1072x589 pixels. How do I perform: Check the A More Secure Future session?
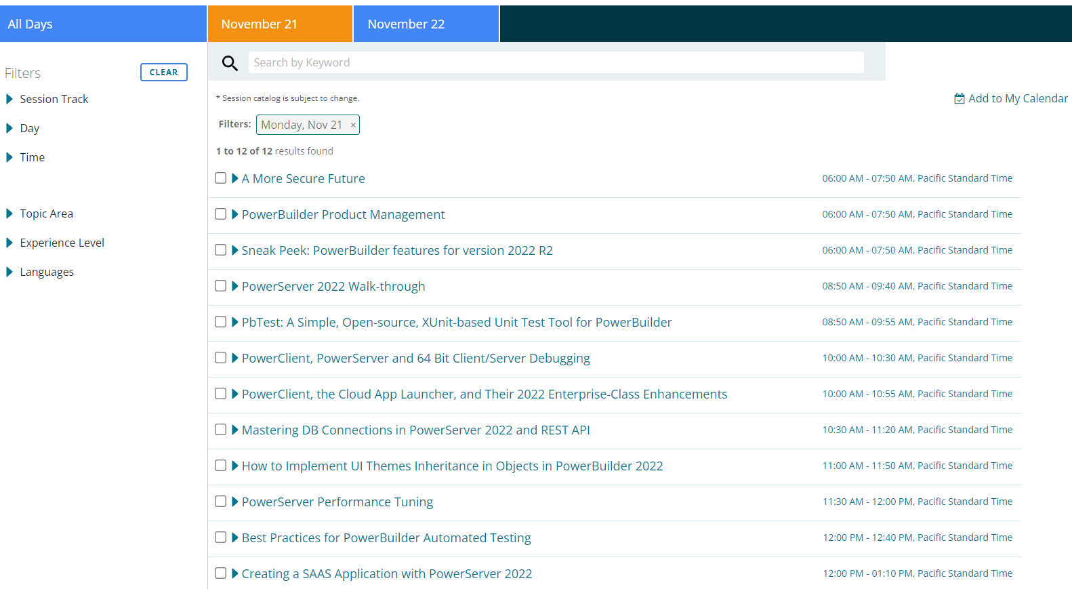coord(220,178)
